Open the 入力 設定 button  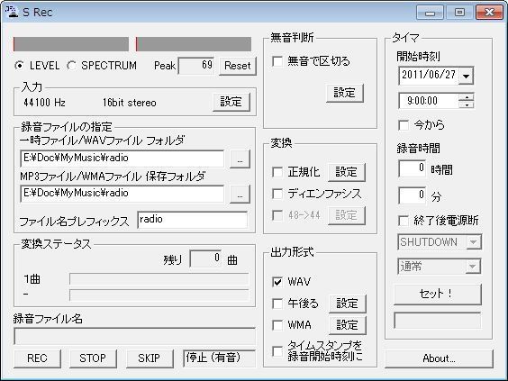click(x=231, y=102)
